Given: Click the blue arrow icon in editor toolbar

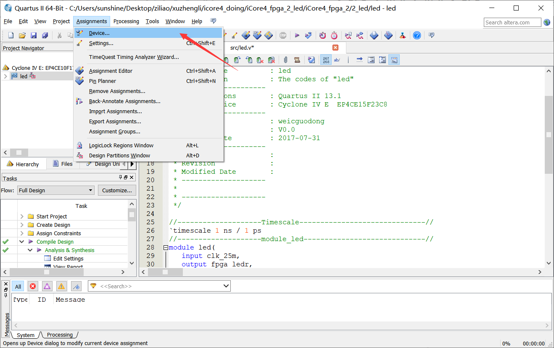Looking at the screenshot, I should (x=360, y=60).
